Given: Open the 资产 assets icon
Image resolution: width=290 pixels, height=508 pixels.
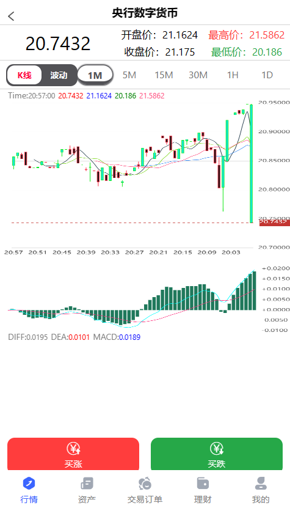Looking at the screenshot, I should click(87, 484).
